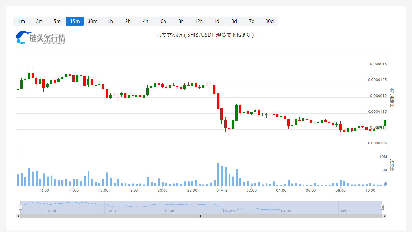412x232 pixels.
Task: Click the tallest volume bar near 01-19
Action: tap(218, 174)
